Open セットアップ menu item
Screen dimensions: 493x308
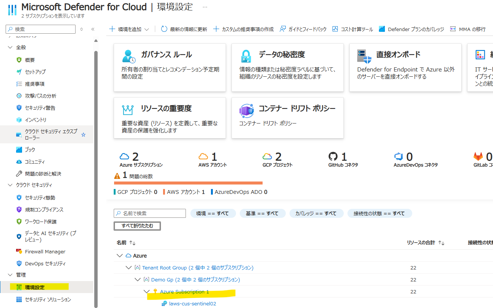[35, 72]
